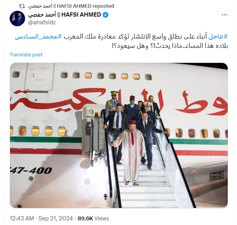Open the attached airplane stairs photo

pos(119,135)
